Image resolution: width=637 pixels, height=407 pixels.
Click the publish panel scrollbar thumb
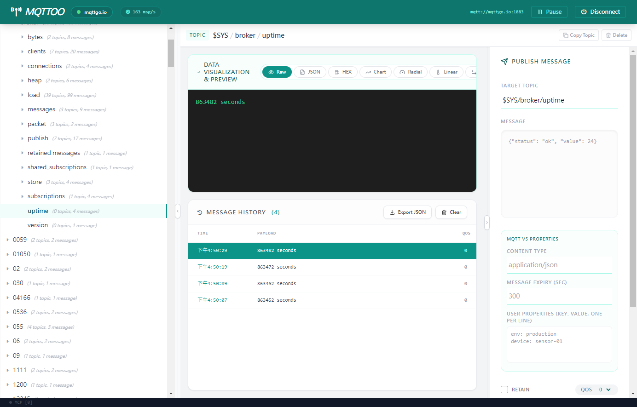pos(633,181)
